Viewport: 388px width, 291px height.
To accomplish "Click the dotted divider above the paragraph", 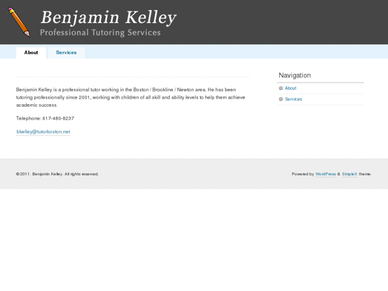I will coord(132,77).
